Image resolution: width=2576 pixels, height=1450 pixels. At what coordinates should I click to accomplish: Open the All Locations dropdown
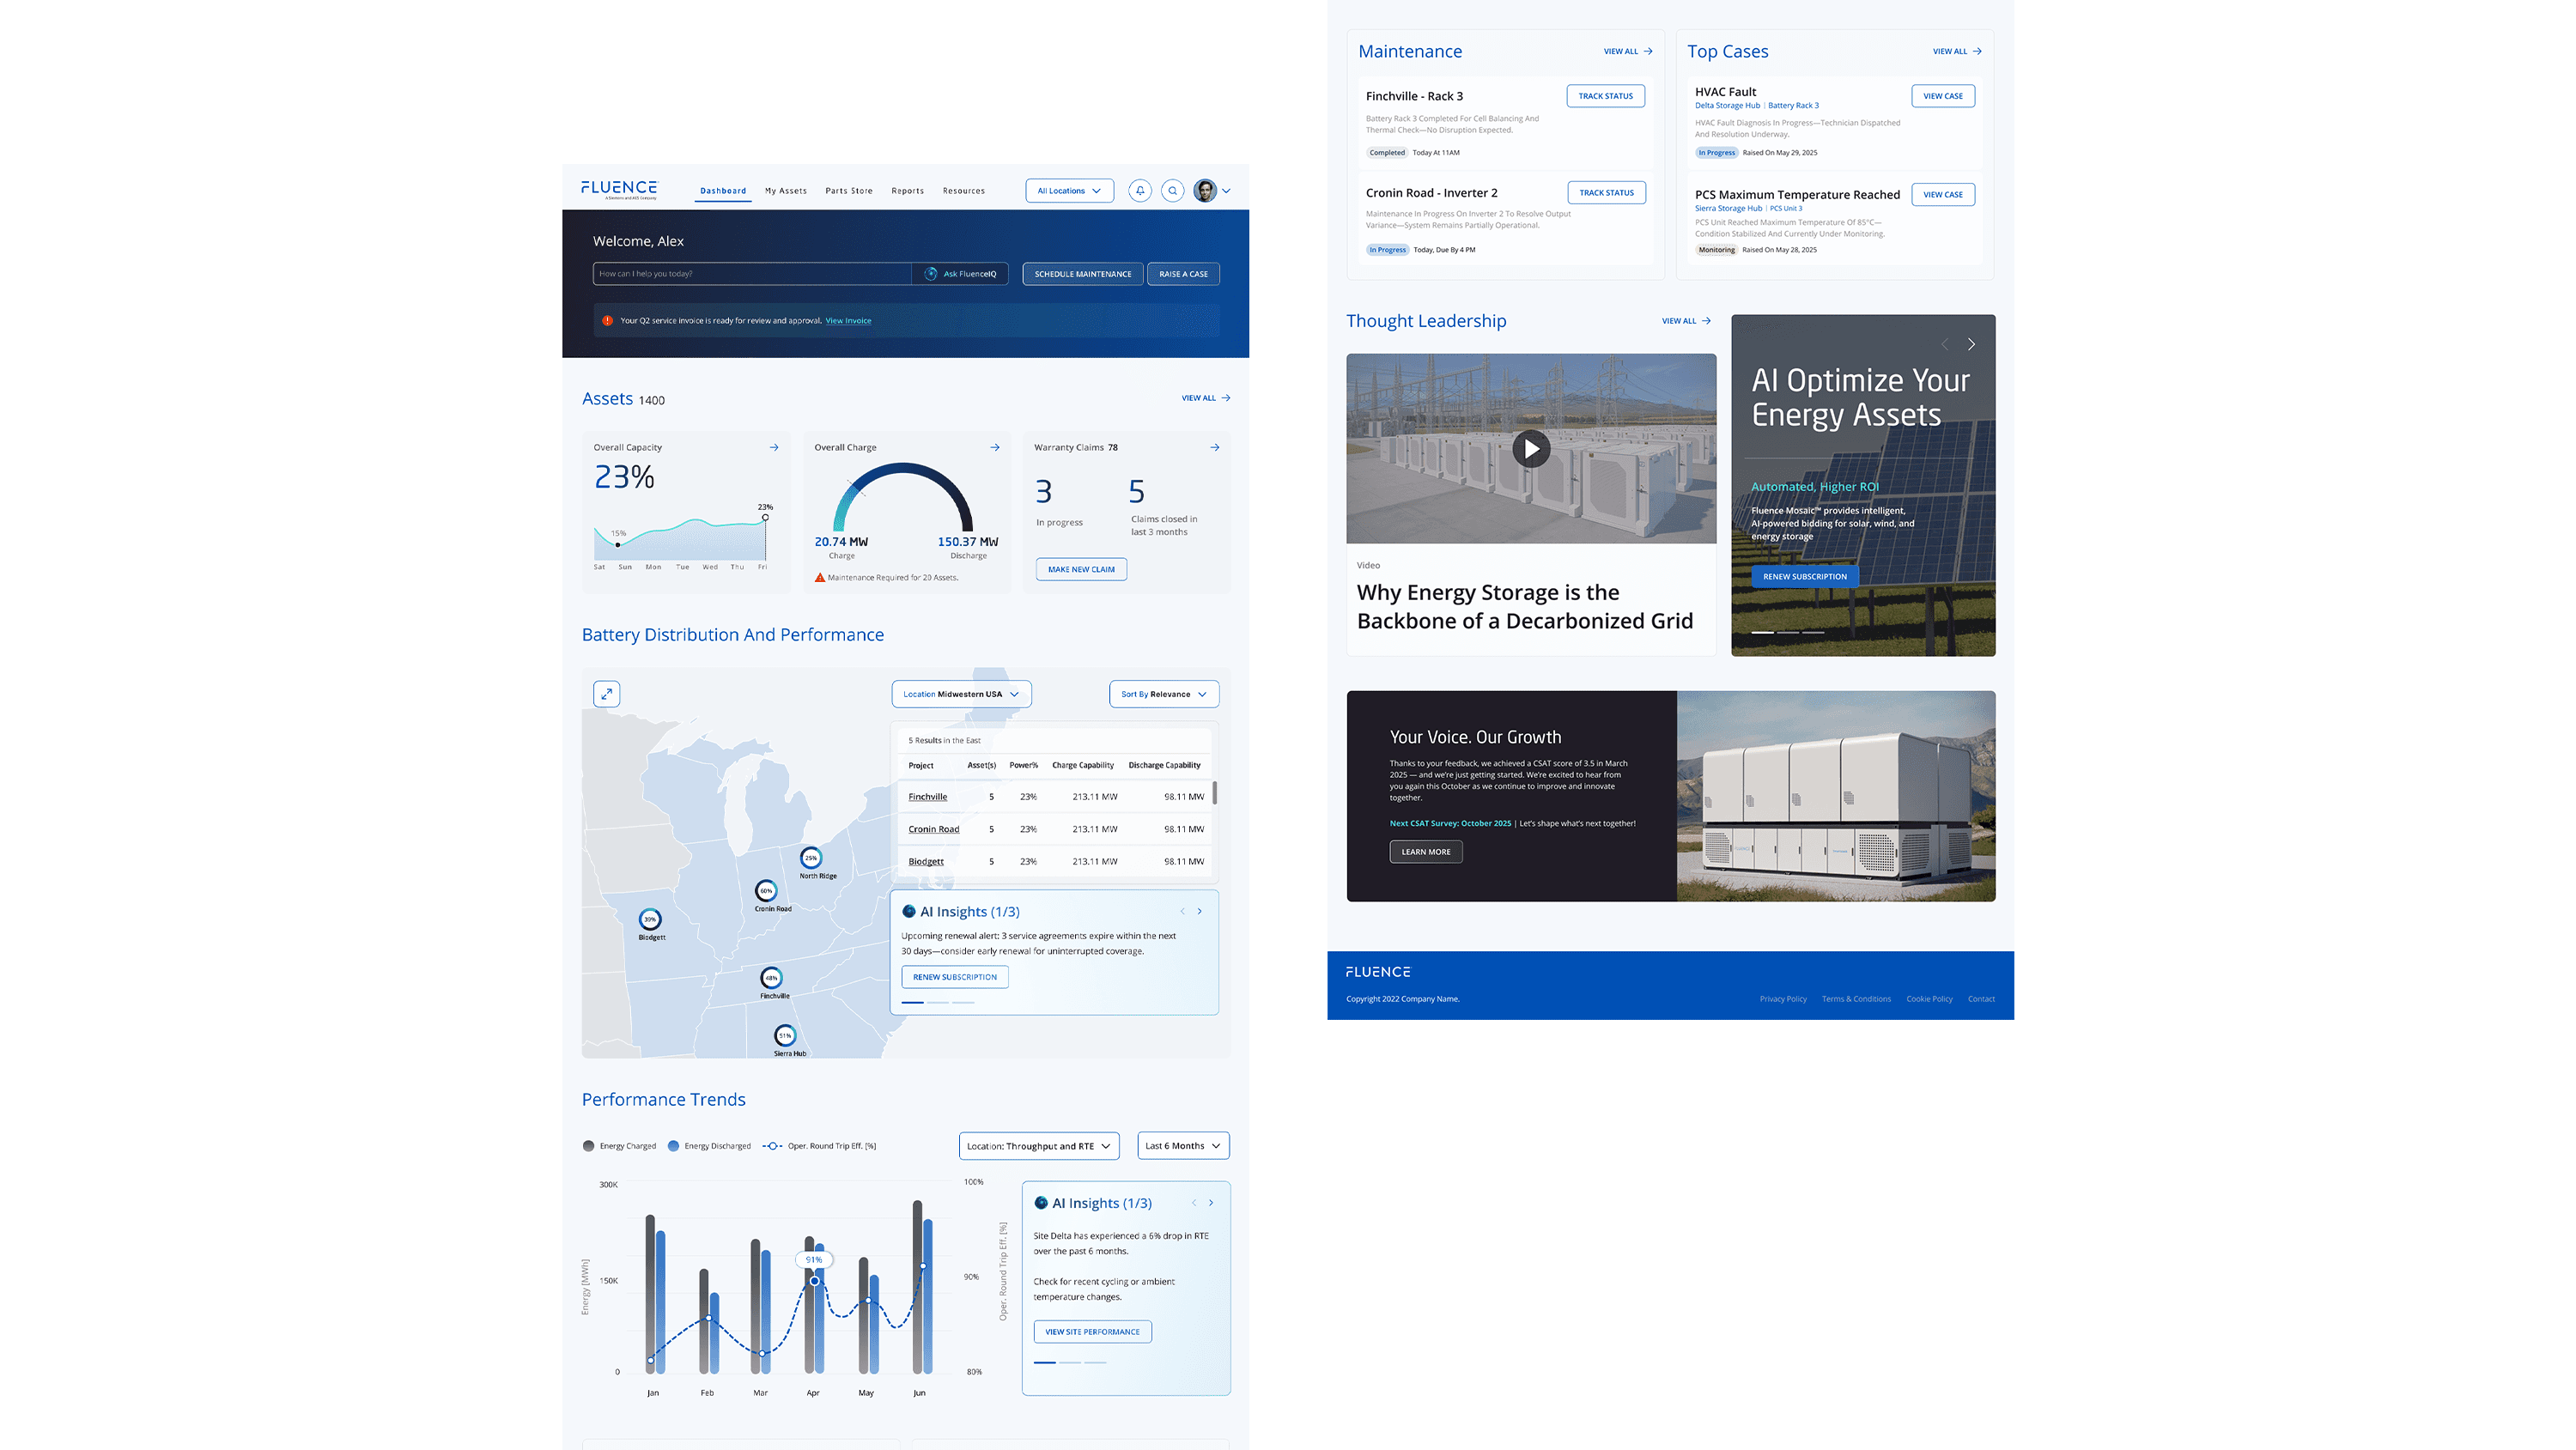1068,191
